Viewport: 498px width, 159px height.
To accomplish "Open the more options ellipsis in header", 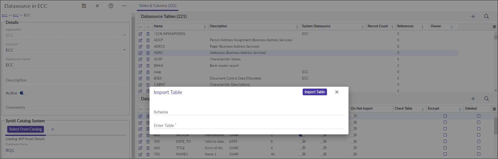I will pyautogui.click(x=124, y=6).
